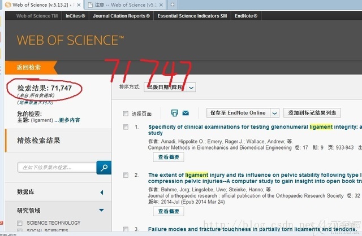Viewport: 362px width, 236px height.
Task: Open 'Failure modes and fracture toughness' article
Action: coord(252,229)
